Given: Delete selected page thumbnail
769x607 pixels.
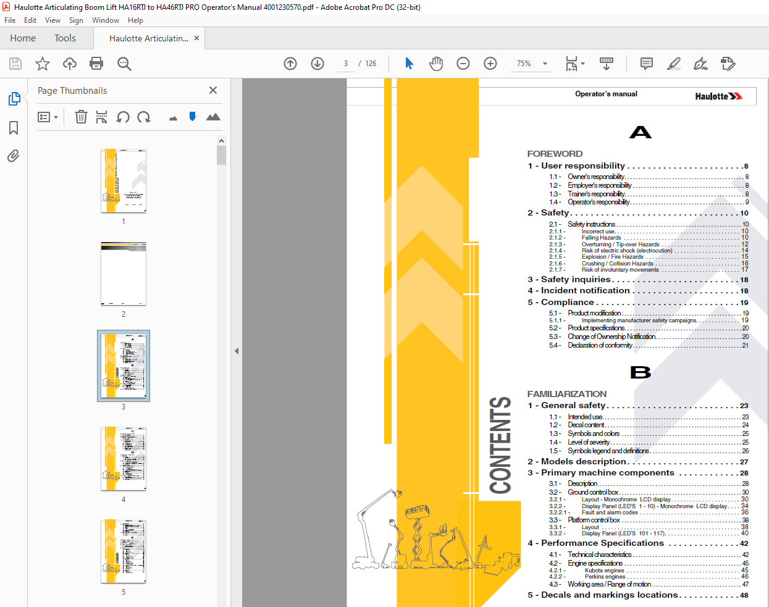Looking at the screenshot, I should (81, 117).
